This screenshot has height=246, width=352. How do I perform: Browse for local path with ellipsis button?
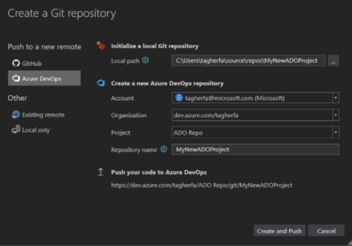(x=333, y=60)
